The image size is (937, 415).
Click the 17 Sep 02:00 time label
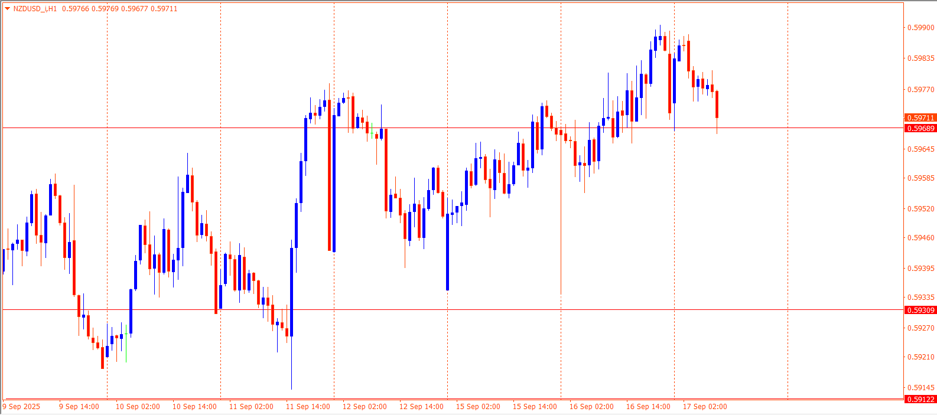705,407
